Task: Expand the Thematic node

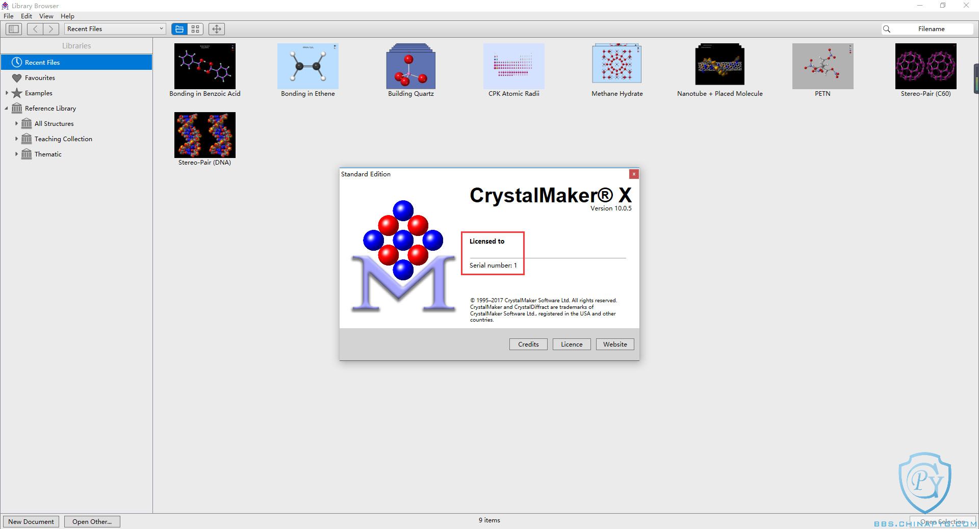Action: [x=16, y=154]
